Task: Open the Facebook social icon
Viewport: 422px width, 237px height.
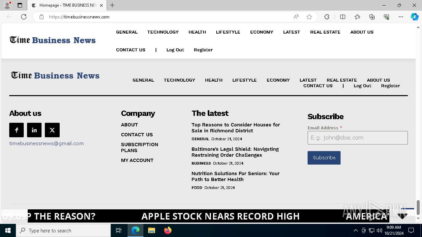Action: [x=16, y=130]
